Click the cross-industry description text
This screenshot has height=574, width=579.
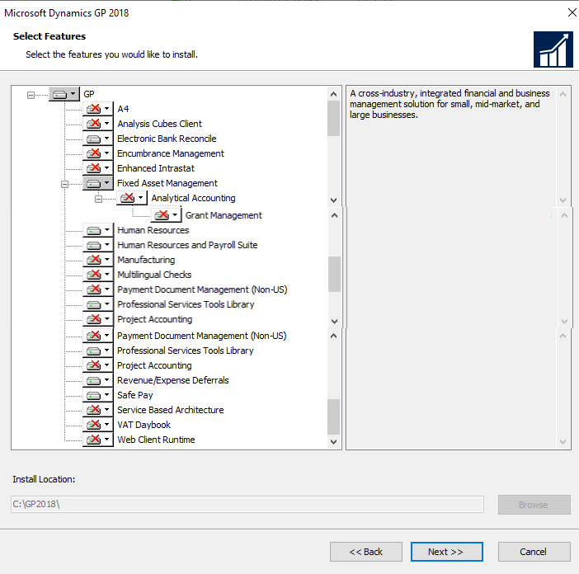click(x=450, y=104)
